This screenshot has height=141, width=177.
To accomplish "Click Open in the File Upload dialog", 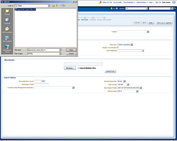I will click(x=71, y=50).
